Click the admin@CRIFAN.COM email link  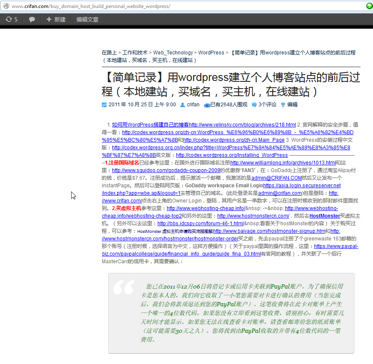pyautogui.click(x=277, y=178)
